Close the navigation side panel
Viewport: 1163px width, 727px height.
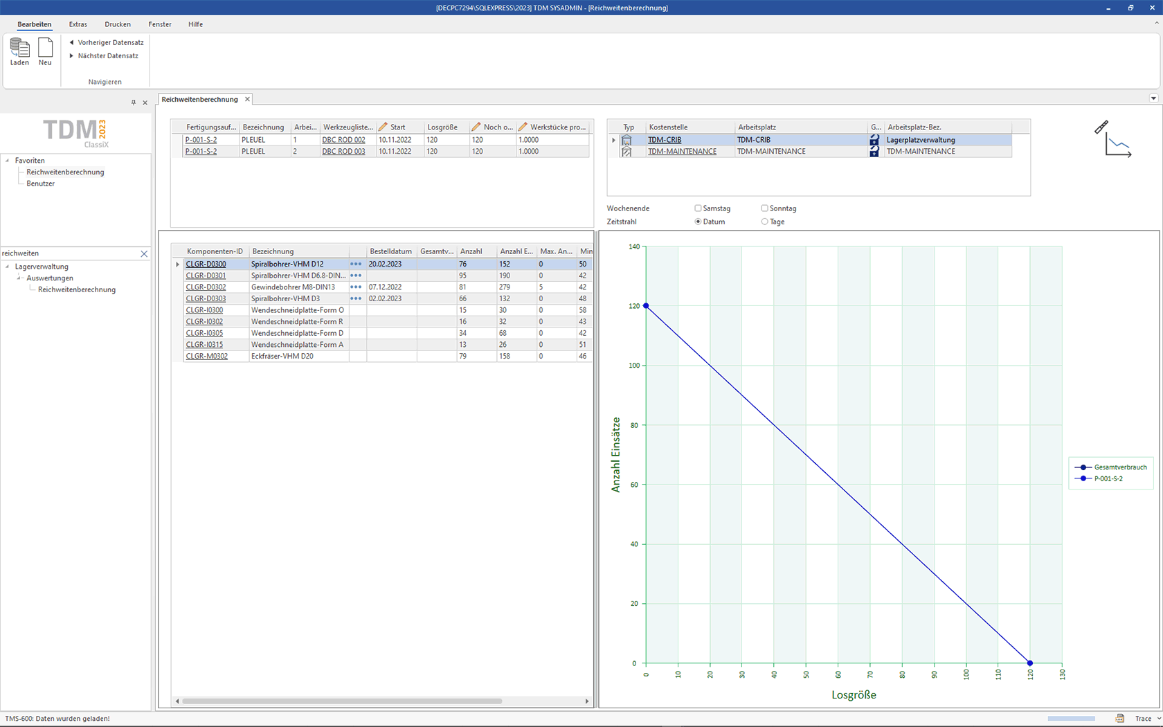pos(145,102)
